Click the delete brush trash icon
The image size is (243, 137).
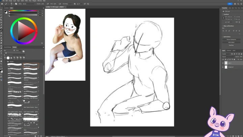[x=41, y=136]
